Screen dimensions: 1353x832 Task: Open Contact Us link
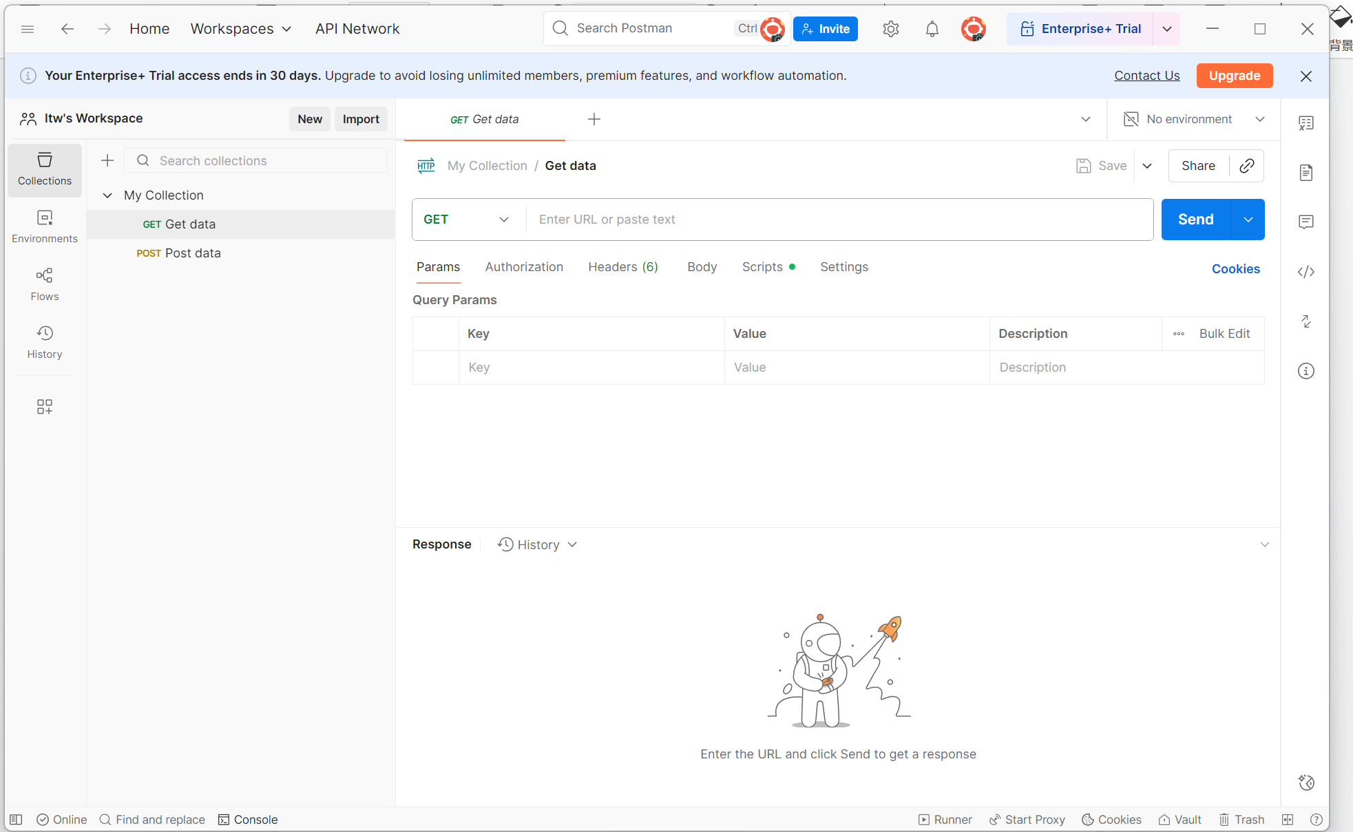coord(1147,76)
